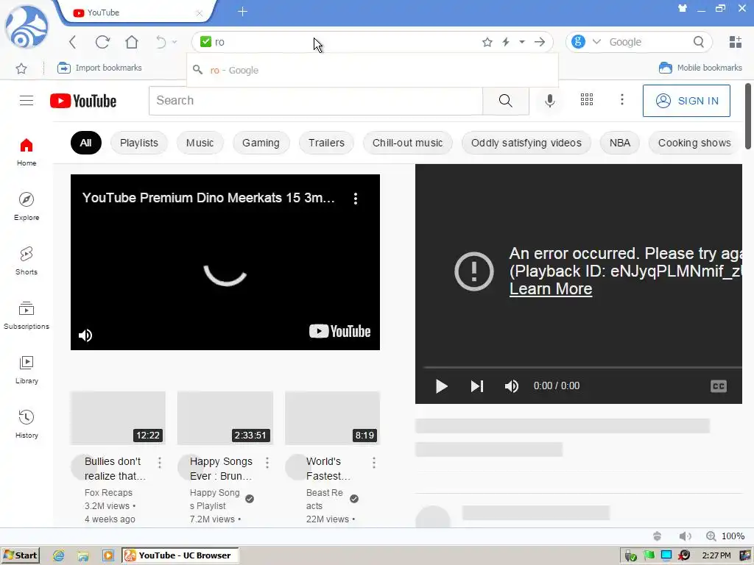Screen dimensions: 754x565
Task: Click the YouTube Search field
Action: click(x=316, y=100)
